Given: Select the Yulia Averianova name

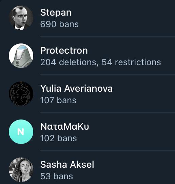Looking at the screenshot, I should point(76,89).
